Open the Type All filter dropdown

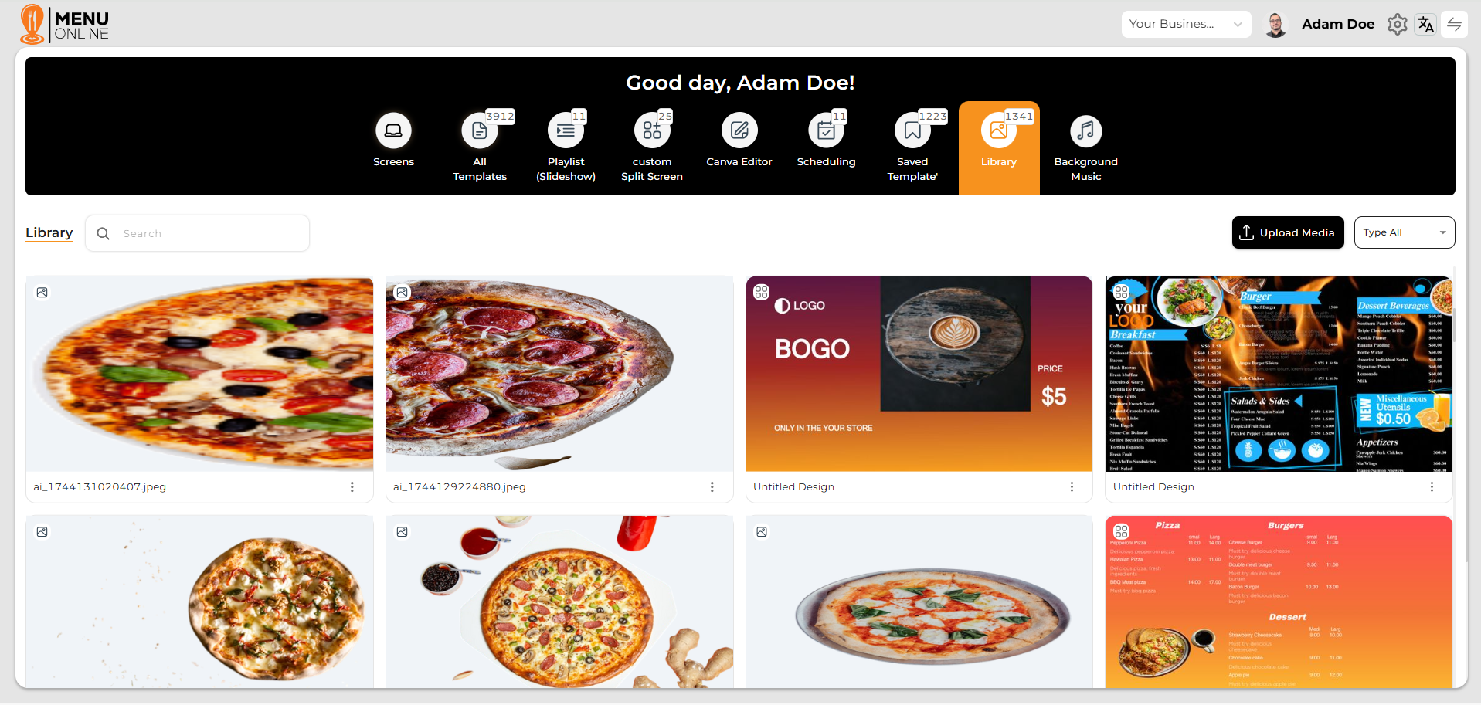pos(1405,232)
